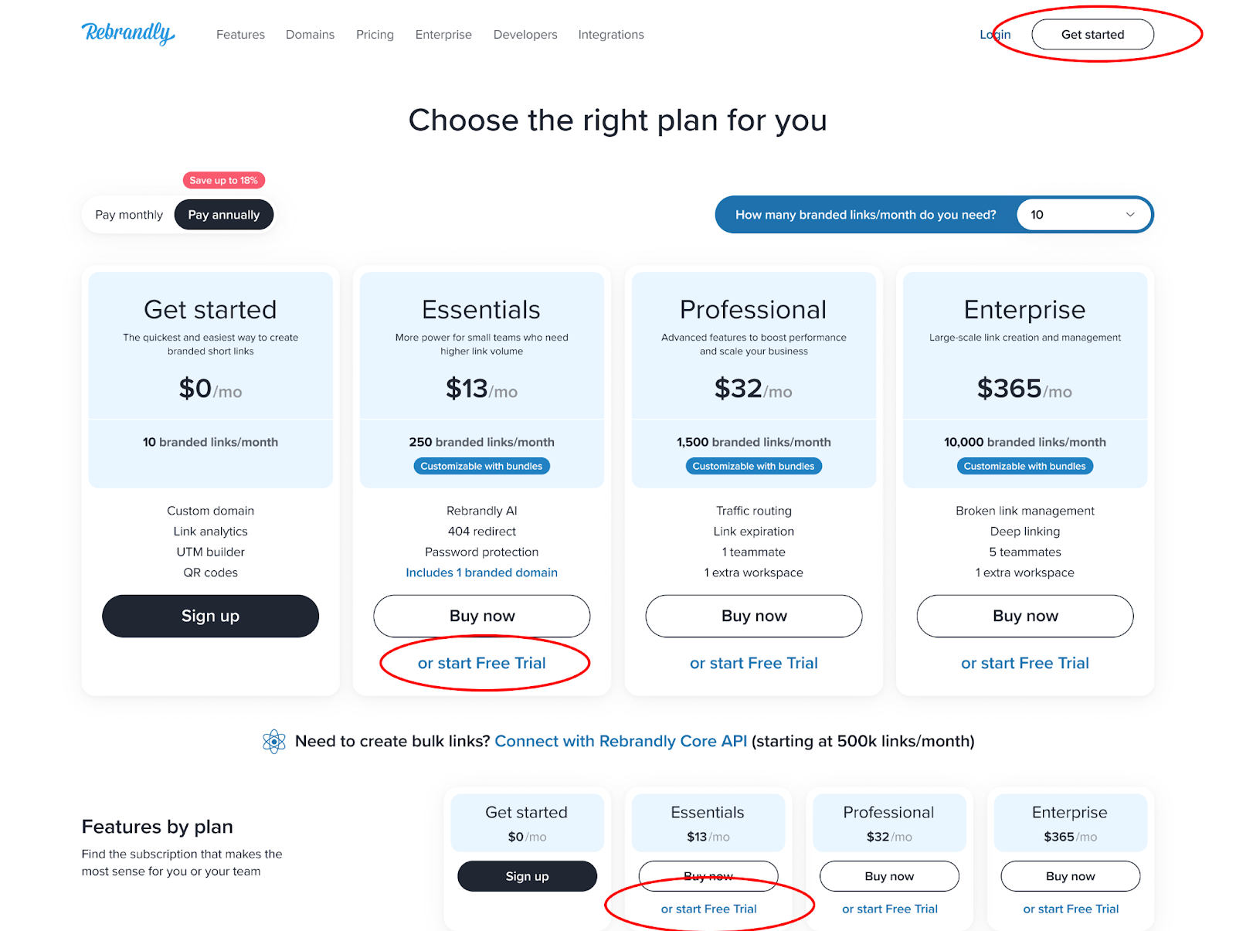
Task: Click Buy now under Essentials plan card
Action: click(x=482, y=616)
